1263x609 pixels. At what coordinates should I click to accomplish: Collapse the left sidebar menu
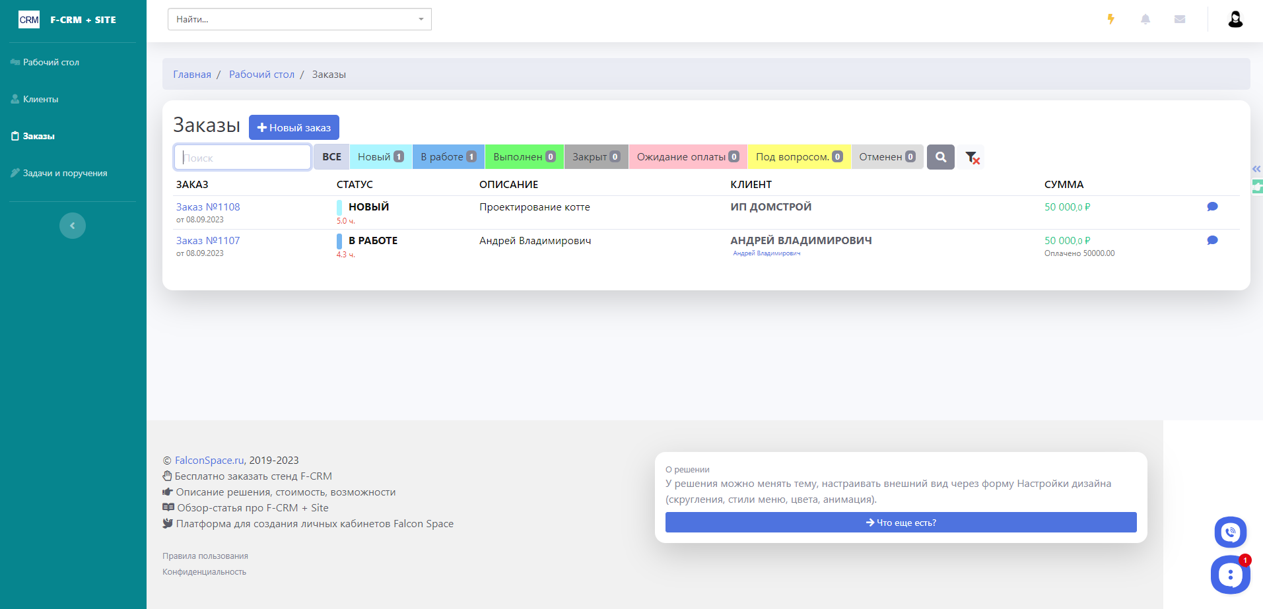[x=73, y=226]
